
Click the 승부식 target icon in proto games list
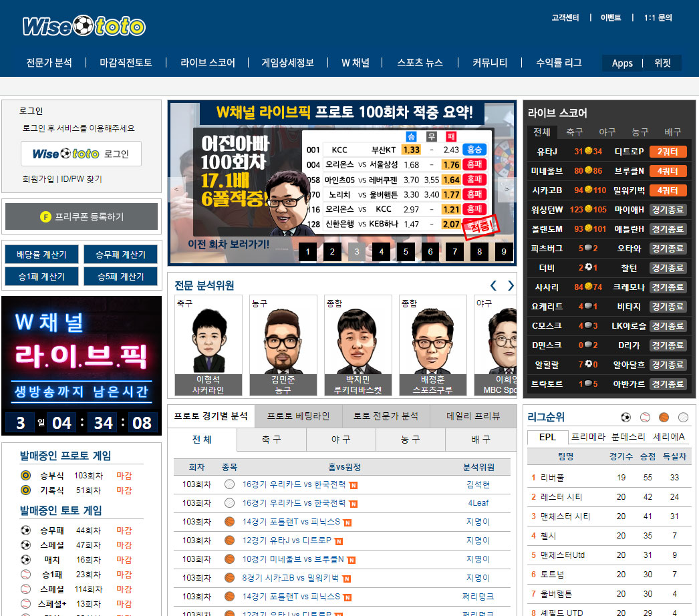click(x=25, y=475)
